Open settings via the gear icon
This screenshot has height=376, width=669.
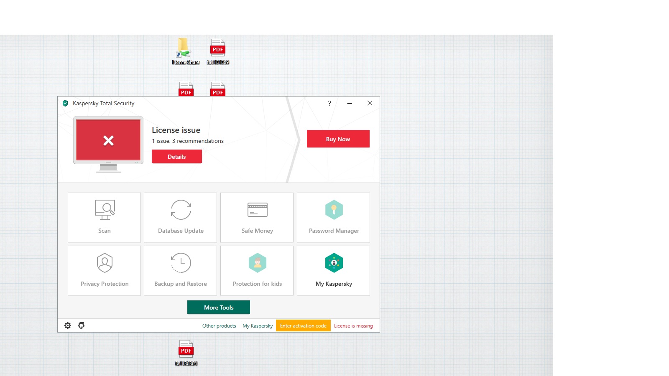(68, 325)
